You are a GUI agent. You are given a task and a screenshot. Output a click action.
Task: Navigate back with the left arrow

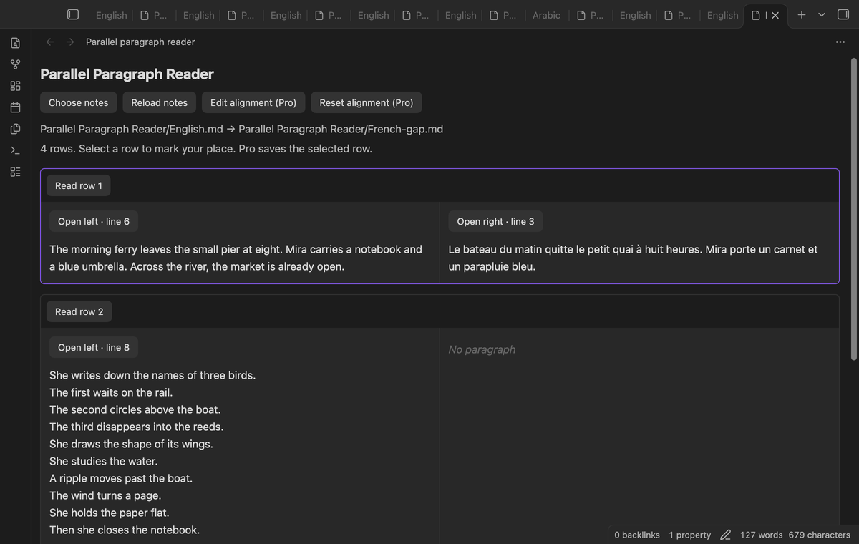pos(50,42)
